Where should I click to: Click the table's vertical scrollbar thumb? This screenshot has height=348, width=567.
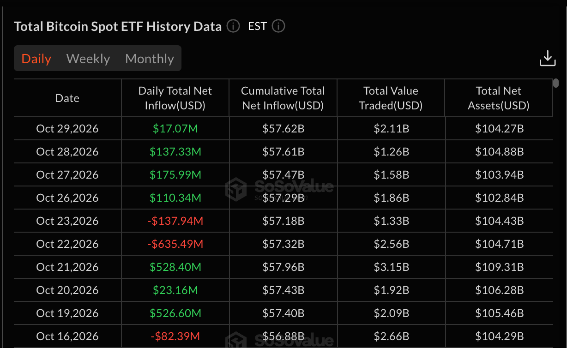click(556, 83)
